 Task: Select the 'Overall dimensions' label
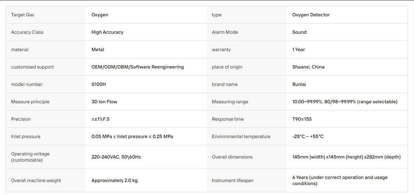232,157
